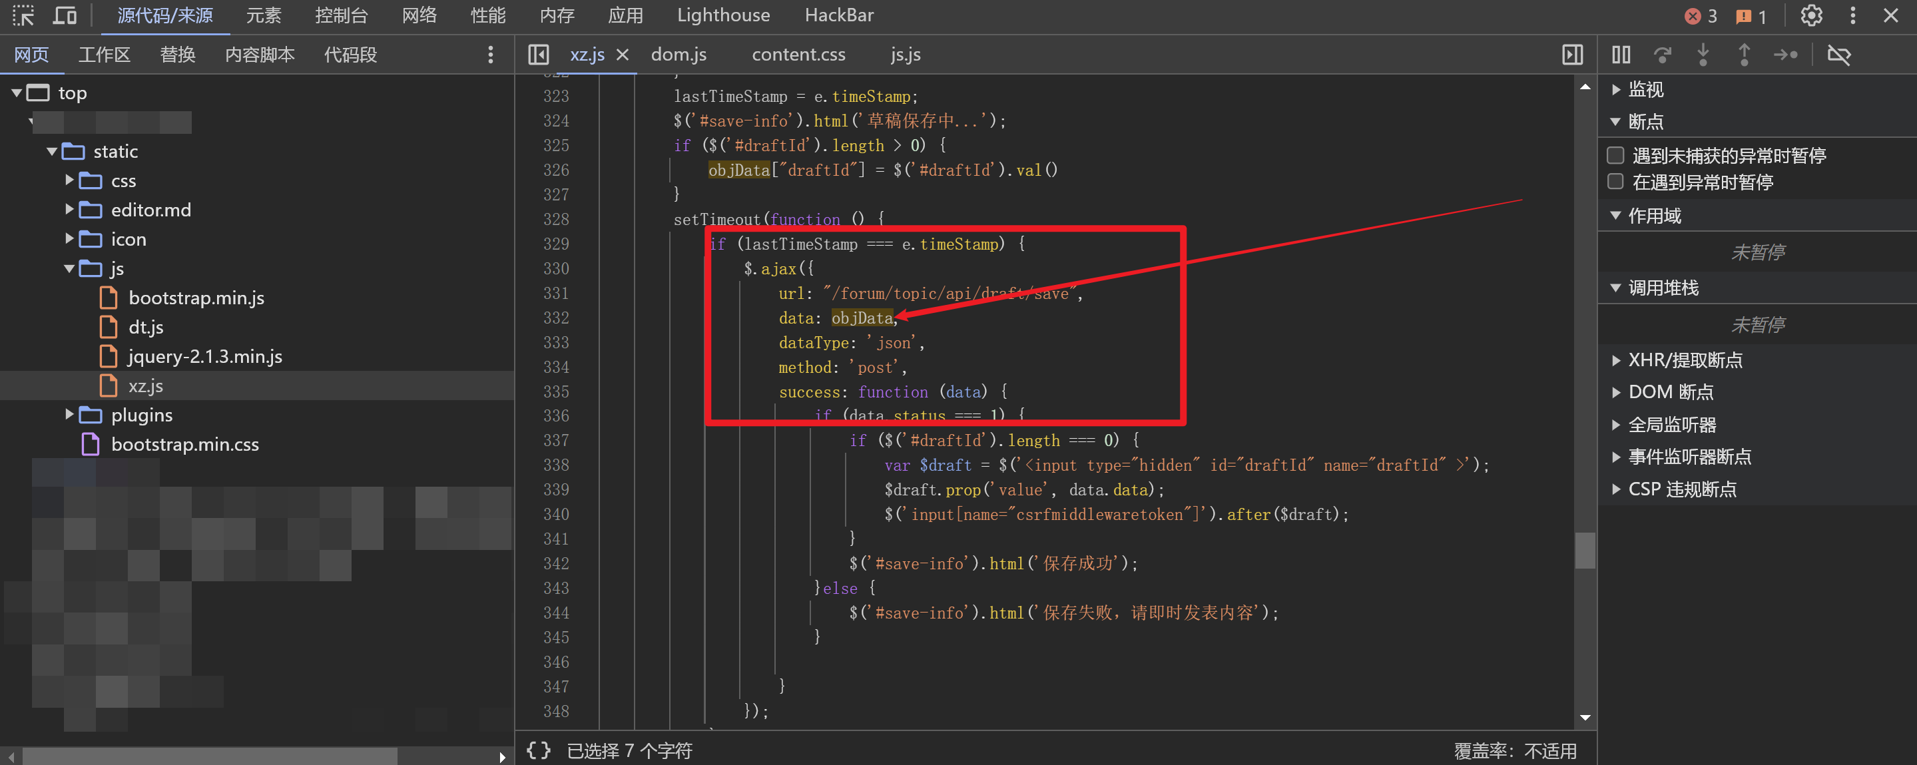Hide the navigator sidebar
The width and height of the screenshot is (1917, 765).
click(x=539, y=55)
